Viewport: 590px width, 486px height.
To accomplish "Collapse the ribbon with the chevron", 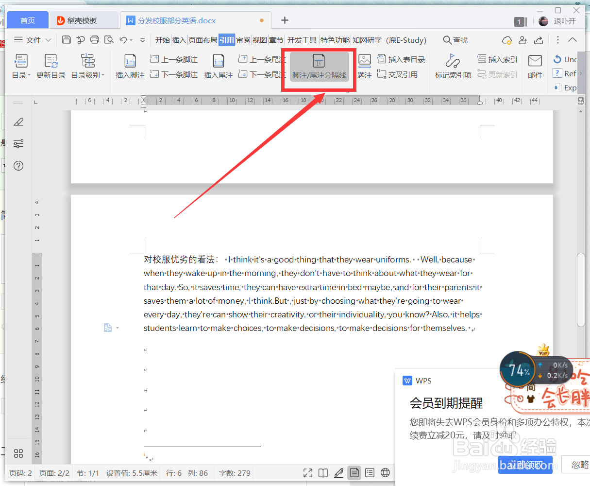I will [x=573, y=40].
